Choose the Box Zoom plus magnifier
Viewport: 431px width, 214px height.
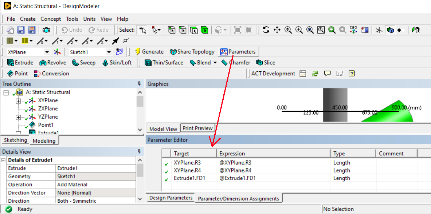pyautogui.click(x=299, y=30)
